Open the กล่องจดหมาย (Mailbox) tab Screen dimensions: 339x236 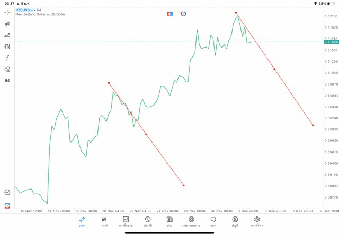click(191, 222)
